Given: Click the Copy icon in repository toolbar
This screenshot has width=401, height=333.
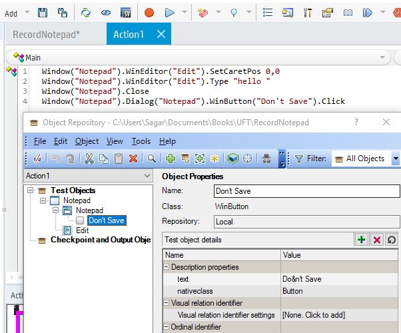Looking at the screenshot, I should click(x=103, y=159).
